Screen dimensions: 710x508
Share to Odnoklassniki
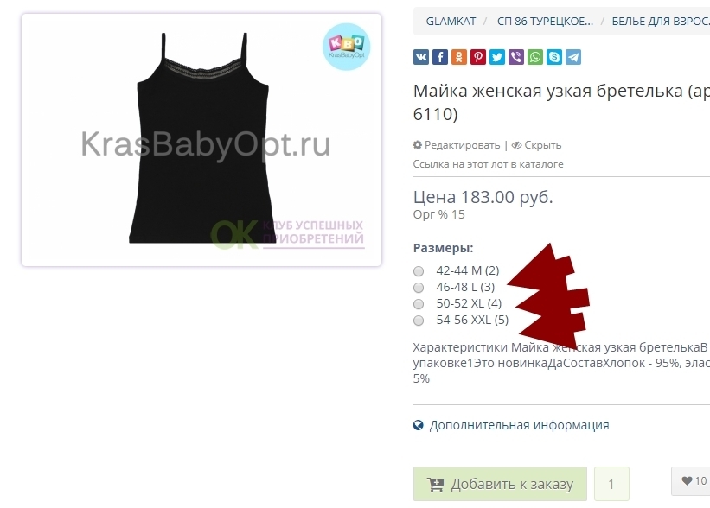point(458,57)
